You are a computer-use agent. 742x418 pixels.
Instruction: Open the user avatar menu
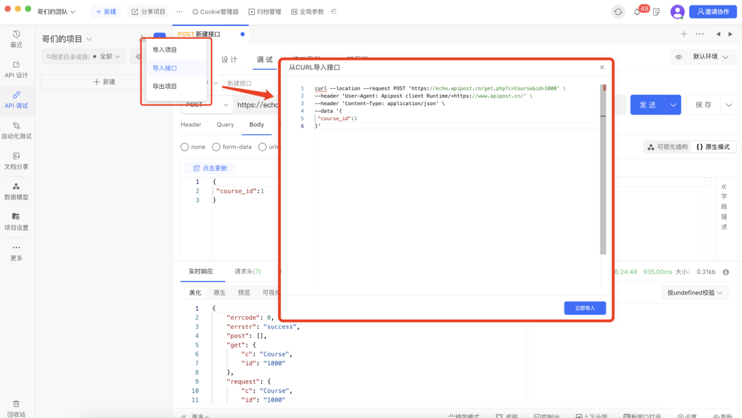pos(678,12)
